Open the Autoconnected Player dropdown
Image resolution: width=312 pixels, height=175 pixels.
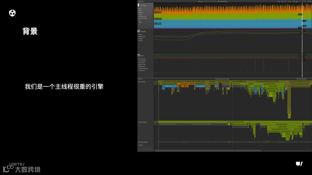(222, 1)
